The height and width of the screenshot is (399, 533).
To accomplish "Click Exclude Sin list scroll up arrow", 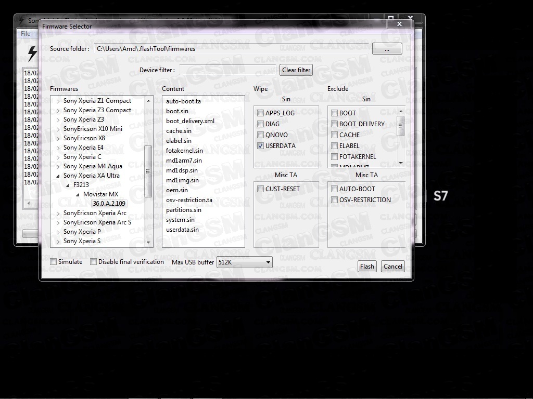I will click(401, 111).
